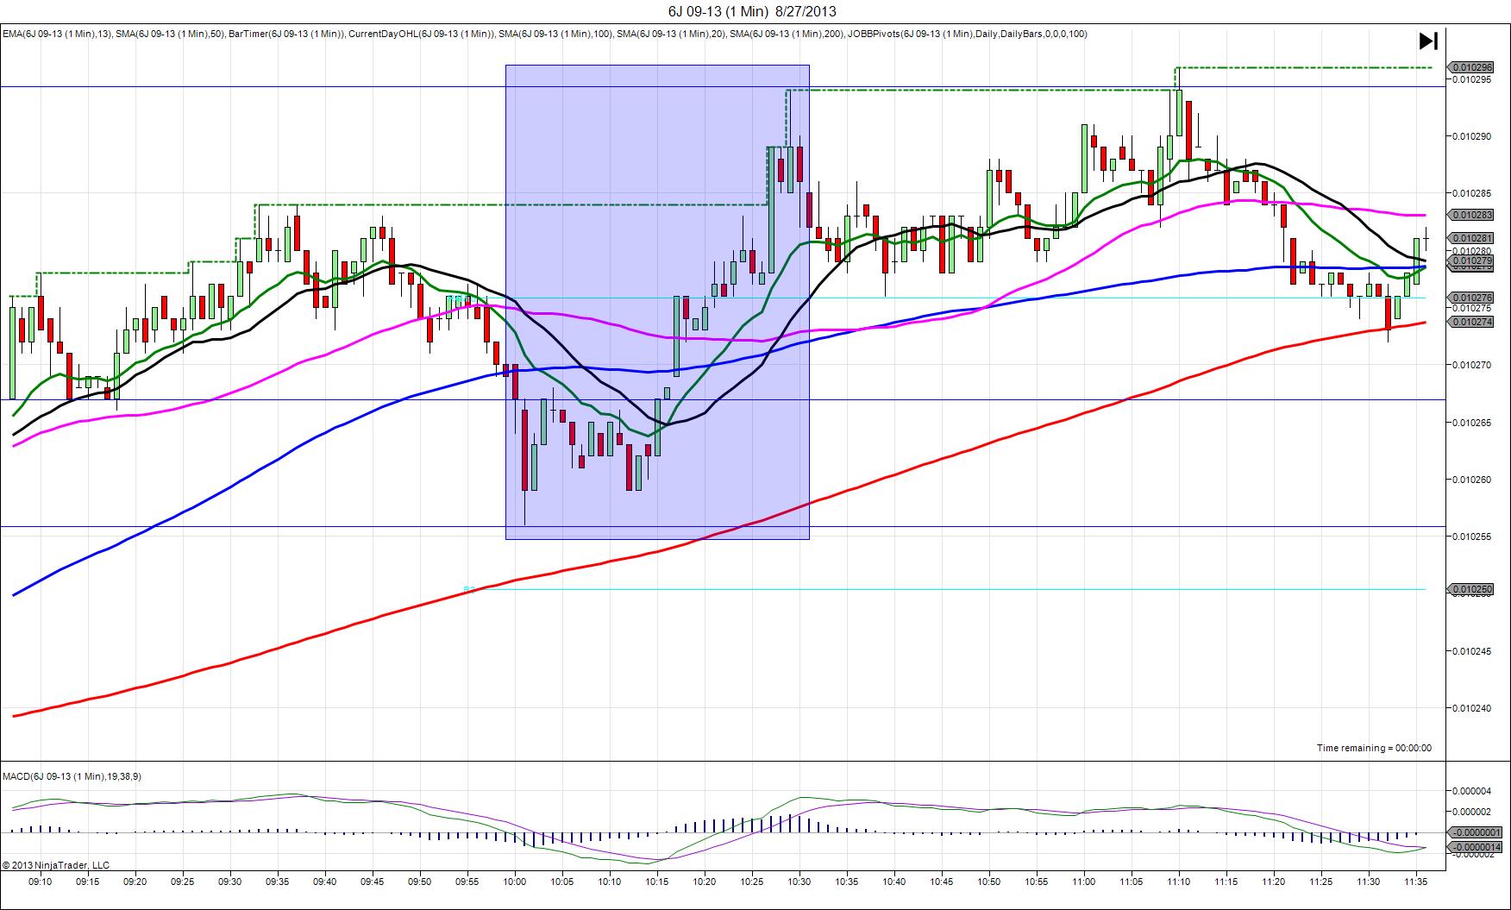
Task: Select the -0.0000014 MACD value marker
Action: click(x=1477, y=847)
